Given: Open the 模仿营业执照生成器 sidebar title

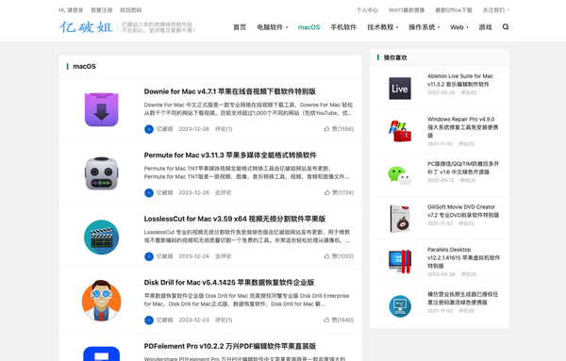Looking at the screenshot, I should click(x=463, y=298).
